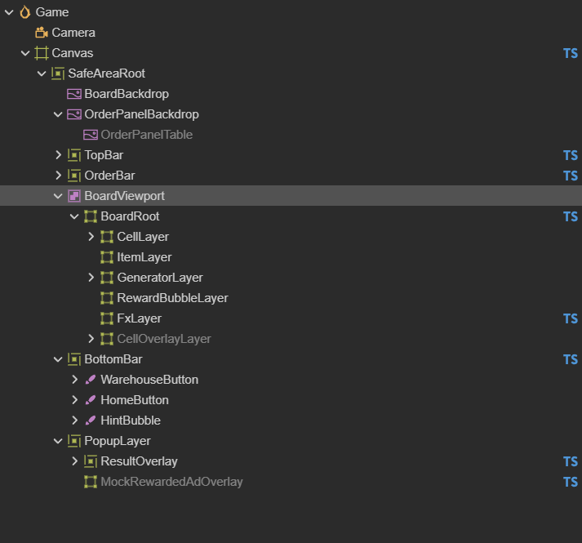Expand the OrderBar node
Image resolution: width=582 pixels, height=543 pixels.
(x=58, y=176)
